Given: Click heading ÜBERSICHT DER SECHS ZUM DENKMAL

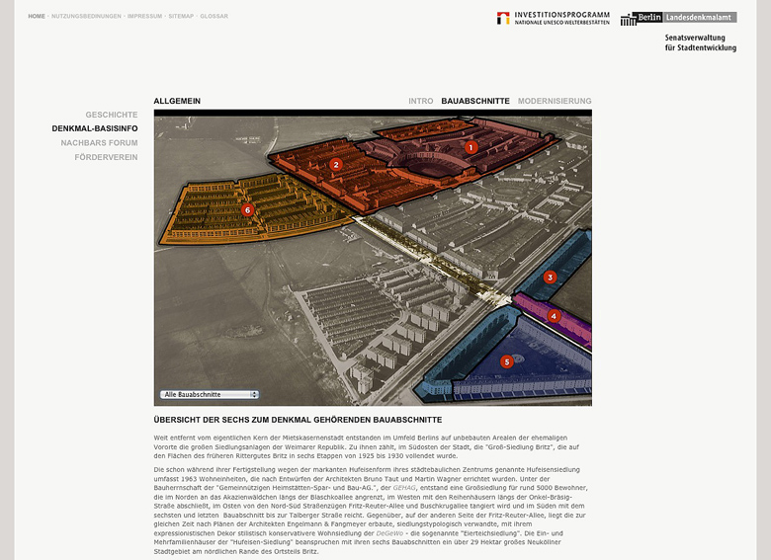Looking at the screenshot, I should pos(298,420).
